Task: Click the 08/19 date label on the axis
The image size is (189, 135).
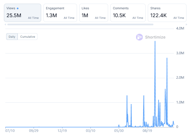Action: (x=147, y=131)
